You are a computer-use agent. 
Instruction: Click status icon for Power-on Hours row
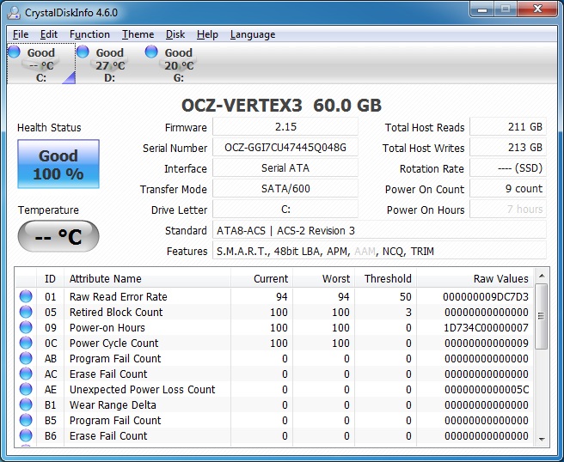26,327
